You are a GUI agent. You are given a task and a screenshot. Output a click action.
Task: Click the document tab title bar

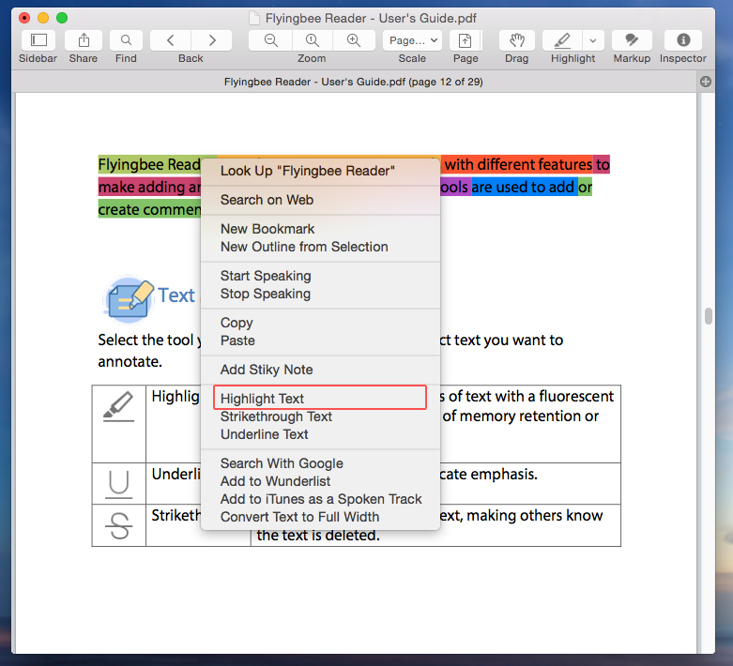point(354,82)
